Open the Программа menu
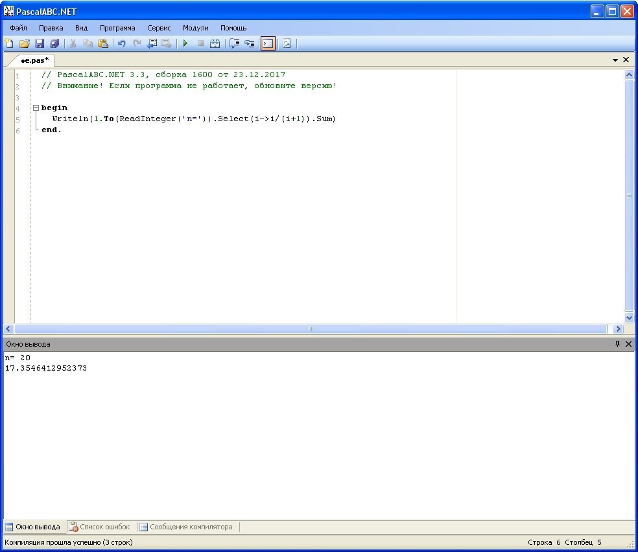 [x=117, y=28]
